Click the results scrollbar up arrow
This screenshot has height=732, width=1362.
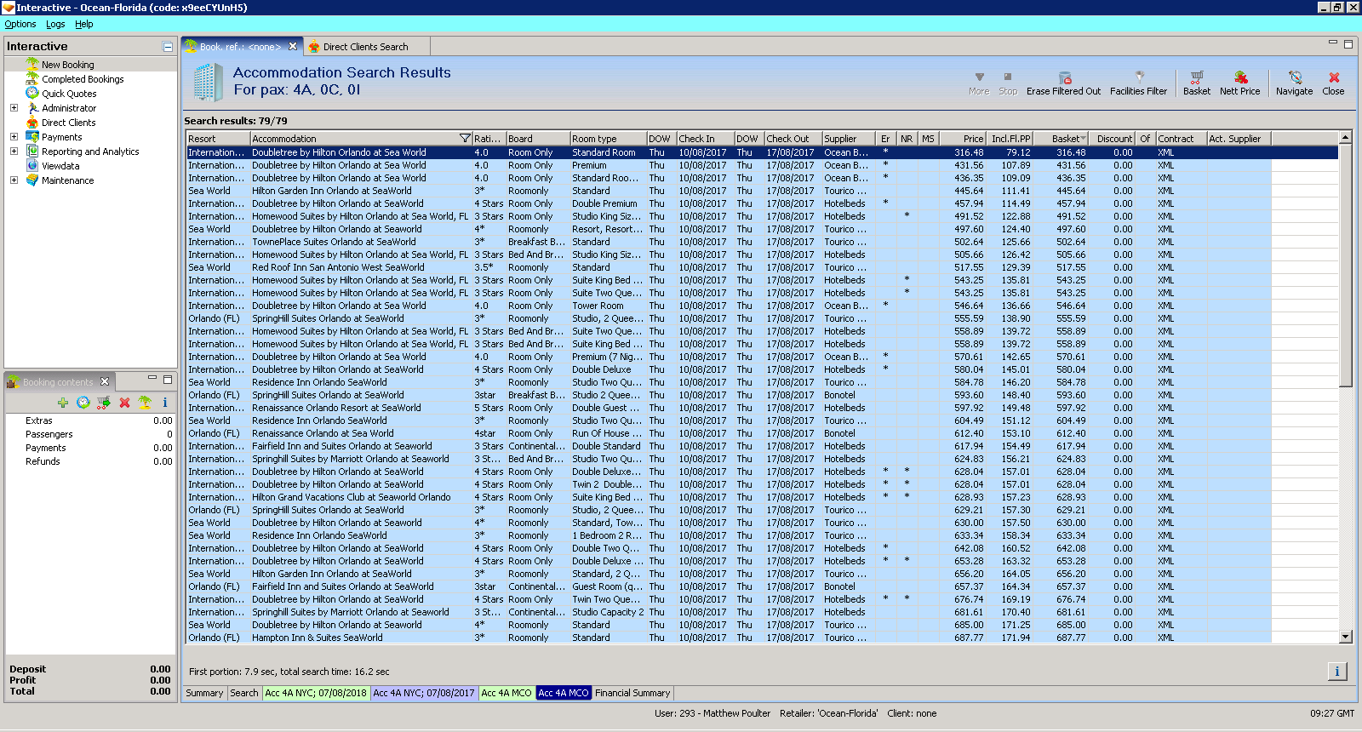tap(1345, 138)
